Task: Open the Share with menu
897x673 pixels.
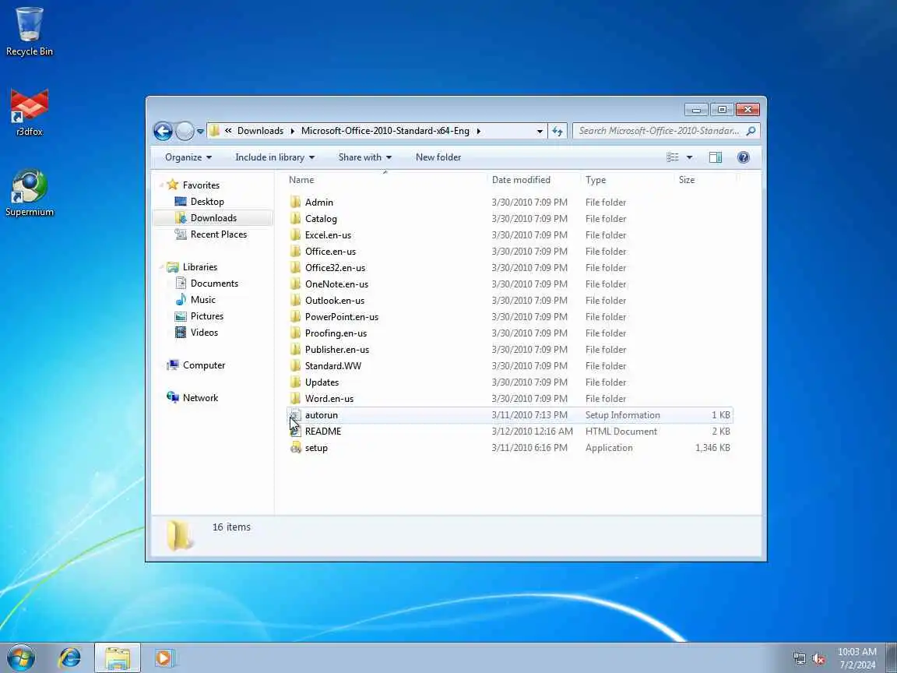Action: pos(364,157)
